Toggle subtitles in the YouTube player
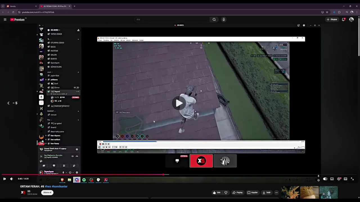 click(332, 179)
